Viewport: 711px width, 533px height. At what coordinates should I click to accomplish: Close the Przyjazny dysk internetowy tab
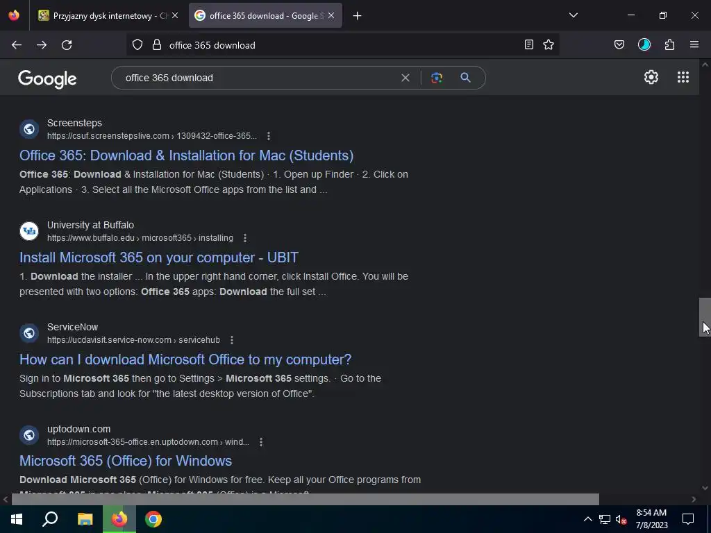tap(175, 15)
